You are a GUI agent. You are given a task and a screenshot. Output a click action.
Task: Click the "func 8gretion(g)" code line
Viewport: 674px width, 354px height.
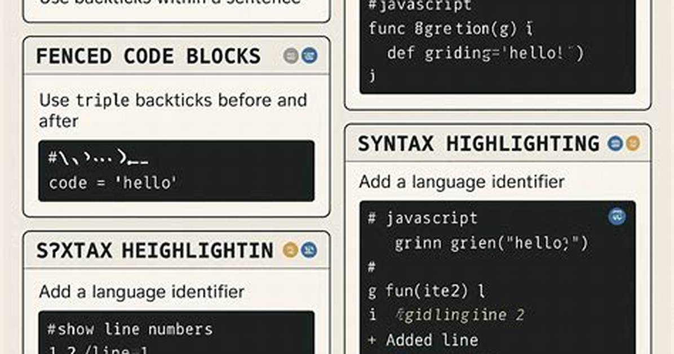coord(450,29)
